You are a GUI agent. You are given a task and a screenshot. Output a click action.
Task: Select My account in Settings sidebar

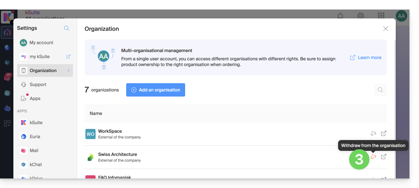pos(41,43)
